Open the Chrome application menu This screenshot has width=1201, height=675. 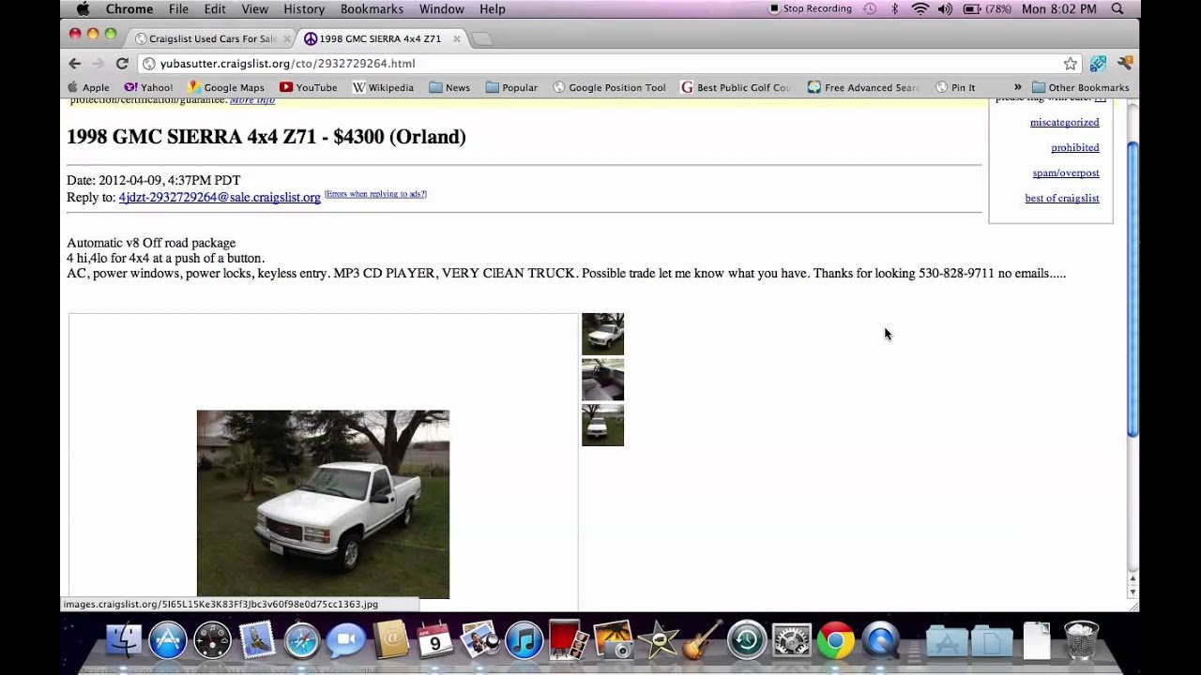point(129,8)
